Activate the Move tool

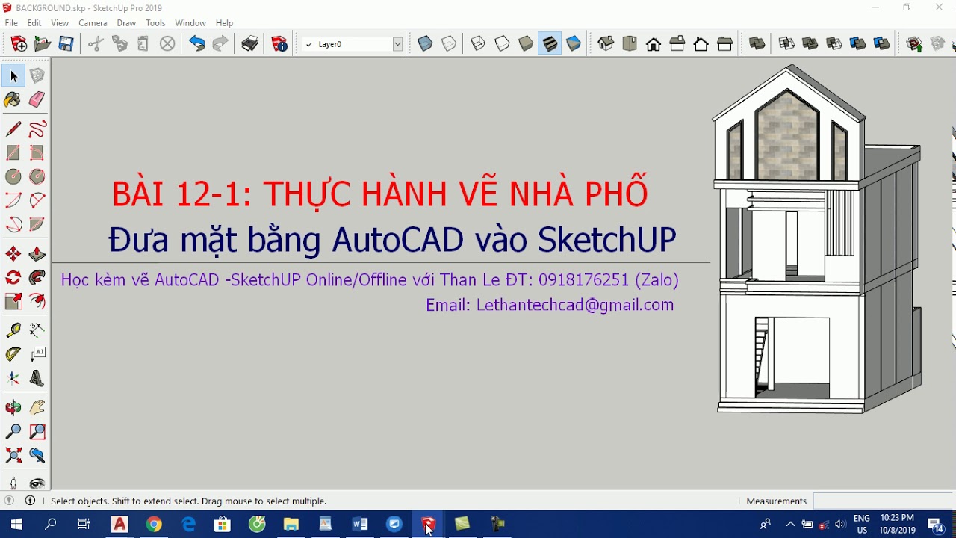point(13,254)
